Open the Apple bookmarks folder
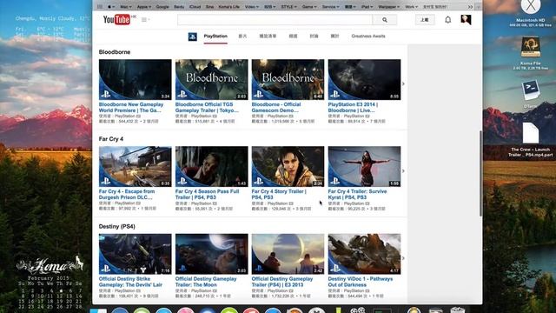The height and width of the screenshot is (313, 556). coord(144,7)
